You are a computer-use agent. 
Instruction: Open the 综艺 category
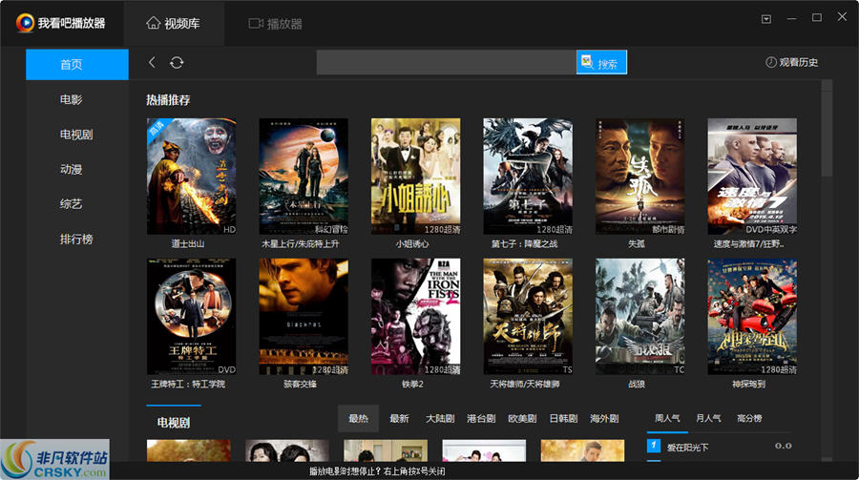coord(72,204)
